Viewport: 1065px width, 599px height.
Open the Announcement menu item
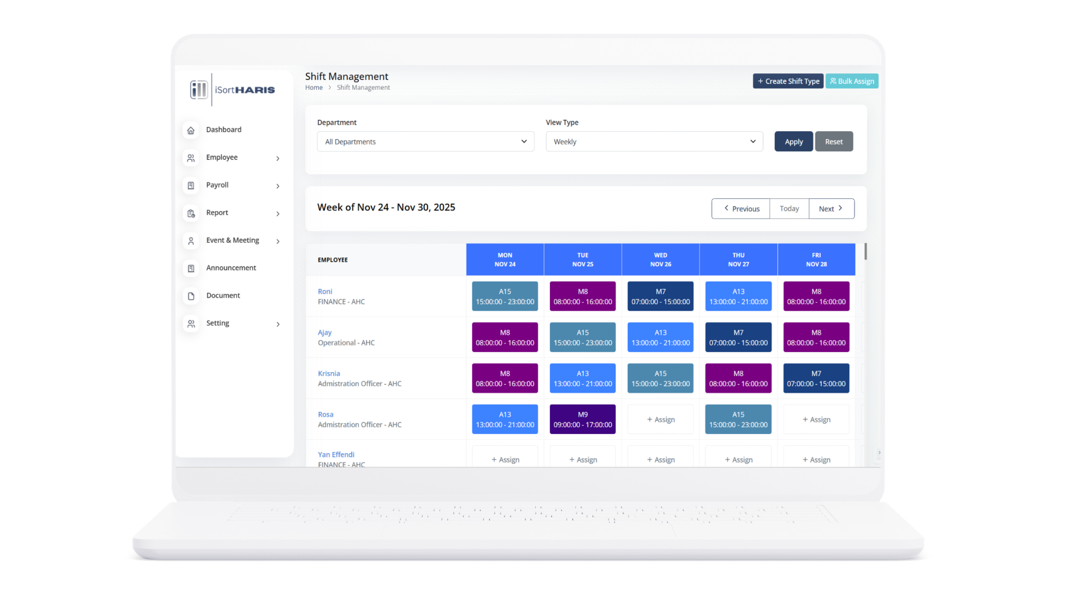(231, 268)
